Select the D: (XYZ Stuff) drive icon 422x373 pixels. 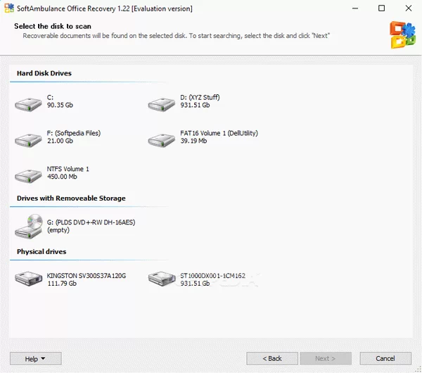pos(162,105)
